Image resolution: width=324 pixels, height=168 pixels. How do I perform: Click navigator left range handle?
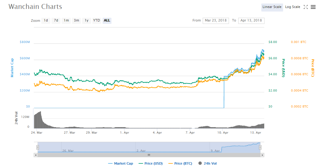tap(38, 147)
